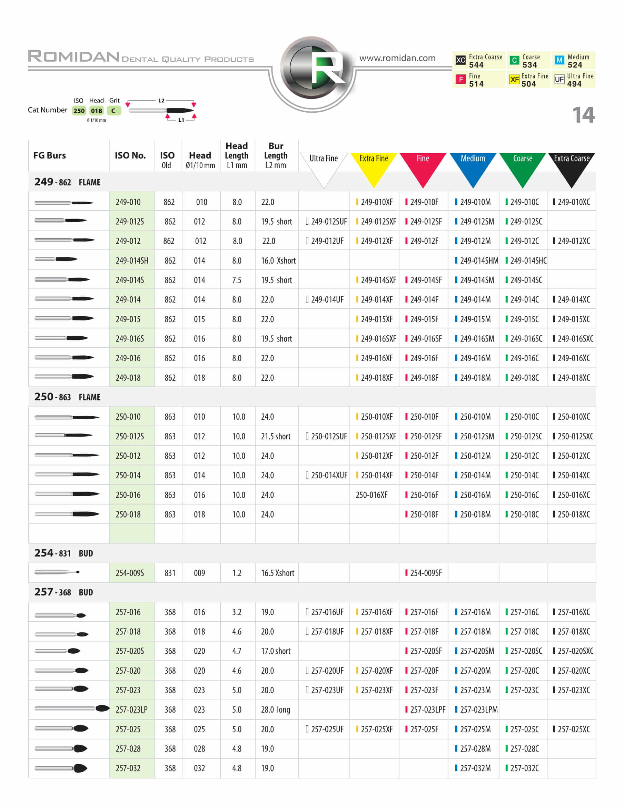The width and height of the screenshot is (625, 806).
Task: Click the yellow XF Extra Fine 504 icon
Action: (x=514, y=79)
